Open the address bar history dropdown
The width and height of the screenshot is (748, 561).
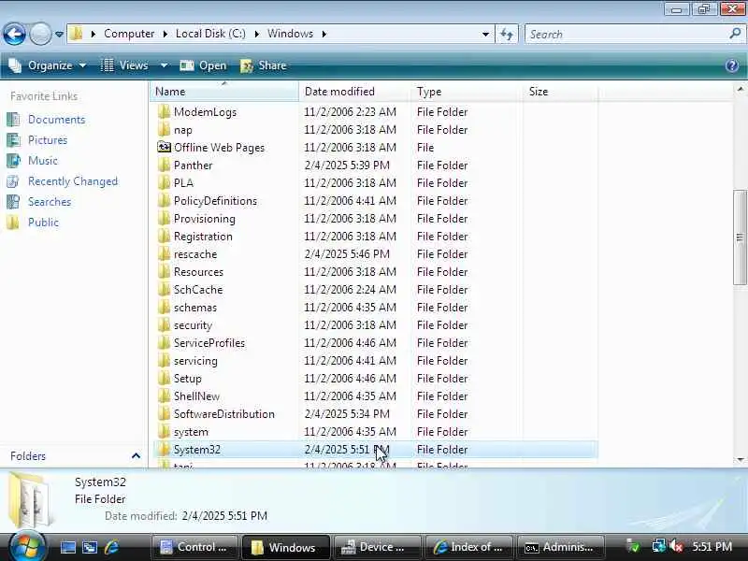(485, 34)
